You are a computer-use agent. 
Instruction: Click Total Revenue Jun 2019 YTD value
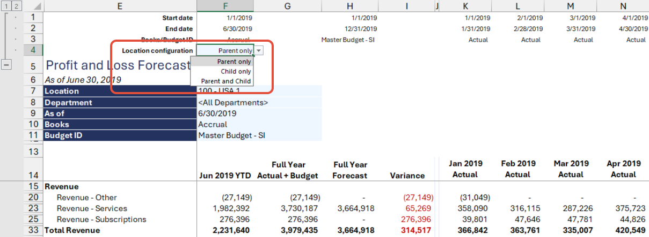(225, 231)
